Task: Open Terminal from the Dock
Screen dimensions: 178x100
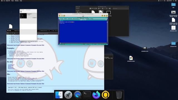Action: (87, 95)
